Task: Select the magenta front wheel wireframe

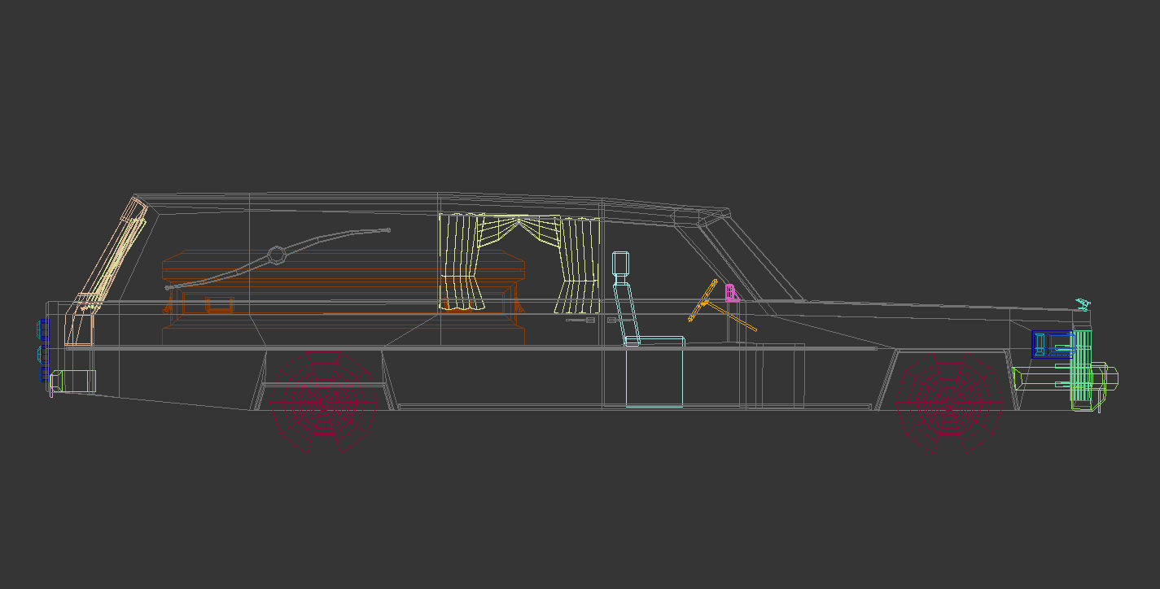Action: [x=949, y=404]
